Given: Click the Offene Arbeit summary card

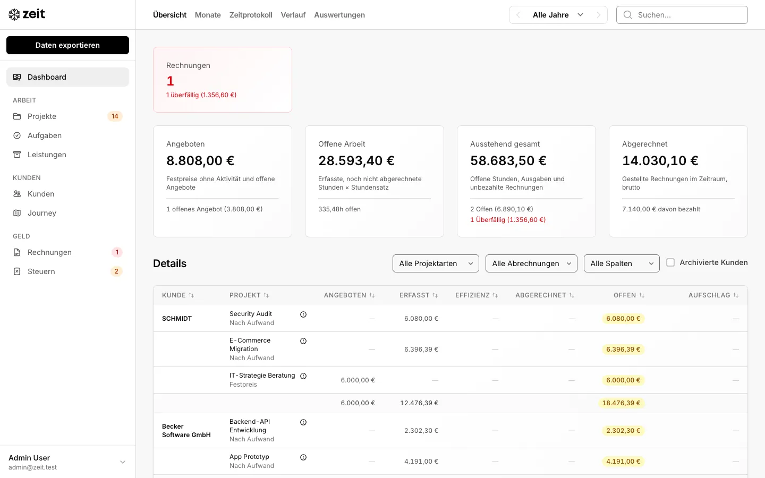Looking at the screenshot, I should 375,181.
